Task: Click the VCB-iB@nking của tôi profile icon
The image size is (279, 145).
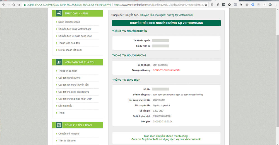Action: pyautogui.click(x=59, y=62)
